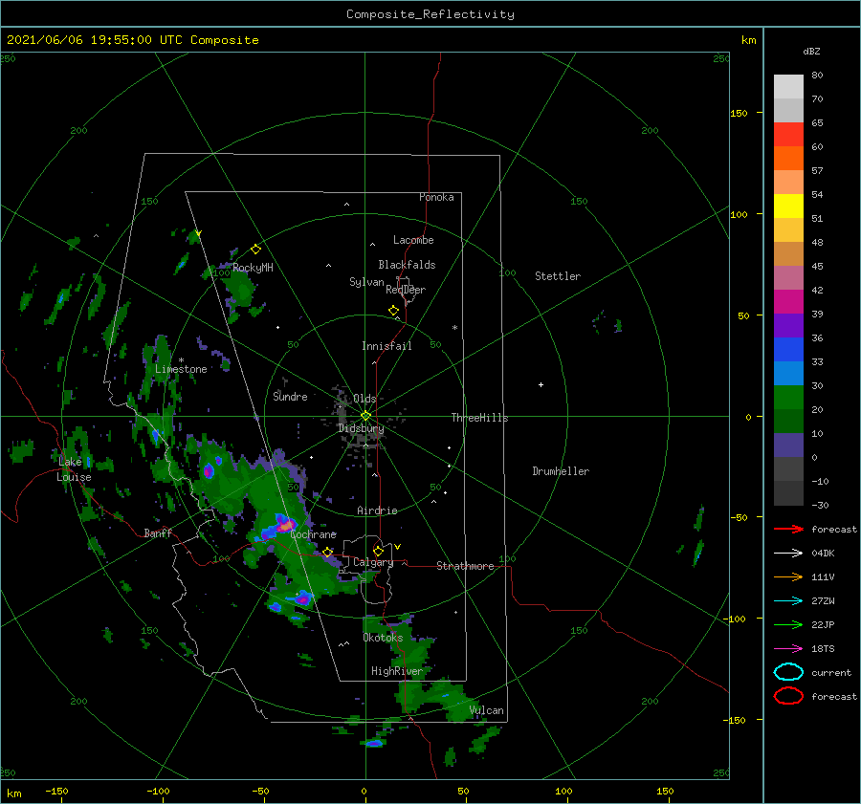This screenshot has width=861, height=804.
Task: Click the Ponoka city label
Action: click(436, 197)
